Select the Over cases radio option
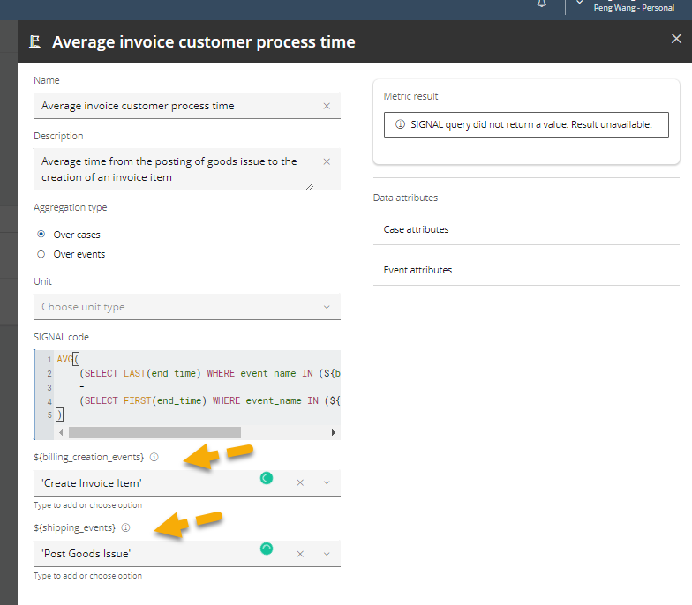Screen dimensions: 692x605 click(x=41, y=235)
